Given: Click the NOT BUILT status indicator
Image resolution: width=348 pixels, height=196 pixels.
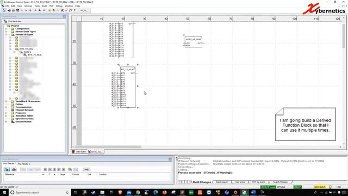Looking at the screenshot, I should (x=320, y=187).
